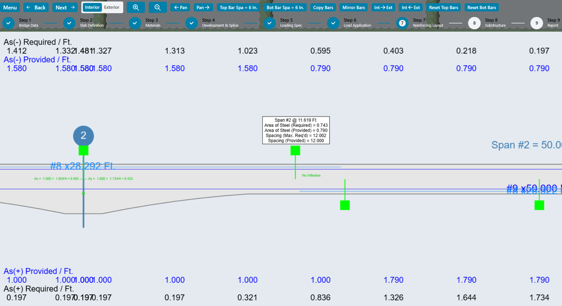Go to Step 7 Reinforcing Layout
The width and height of the screenshot is (562, 306).
(402, 23)
